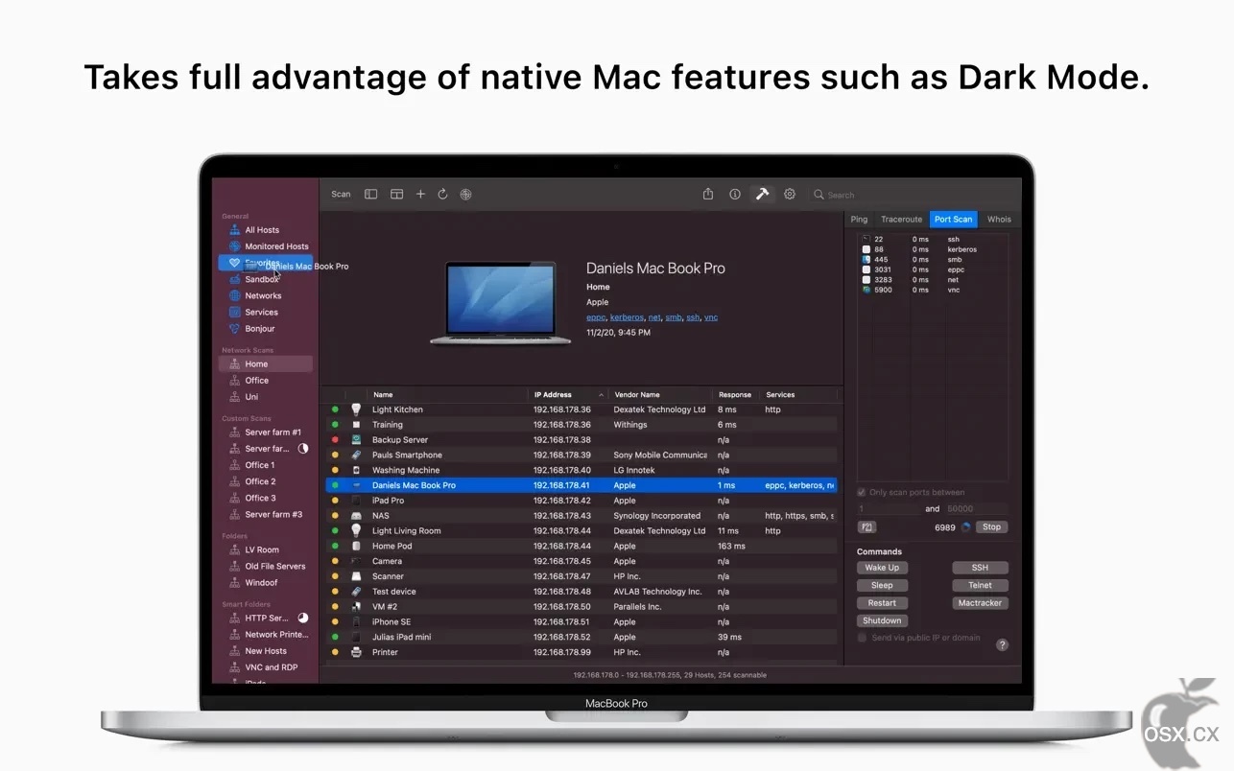
Task: Open the vnc service link
Action: 711,317
